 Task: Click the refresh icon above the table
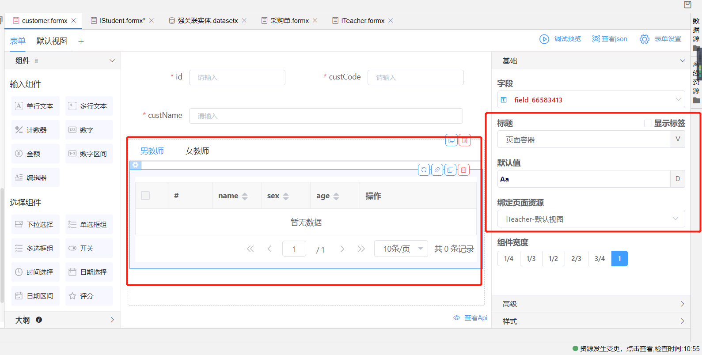(x=424, y=170)
